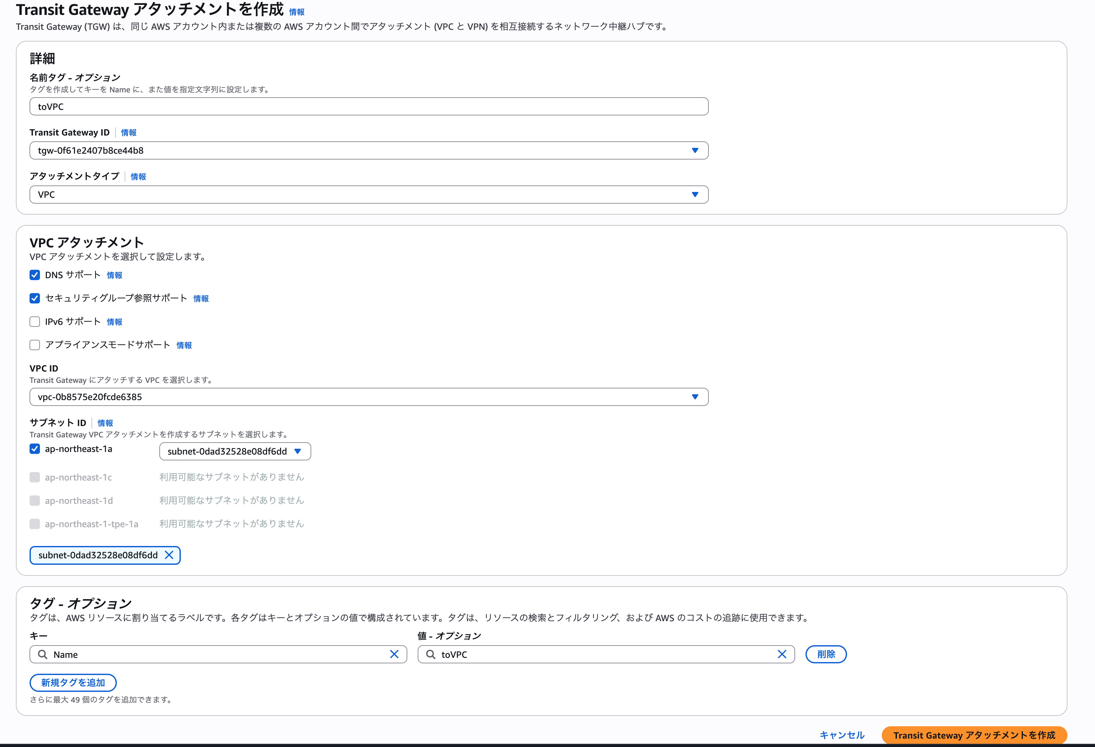Click the IPv6 サポート label text
This screenshot has width=1095, height=747.
click(73, 322)
